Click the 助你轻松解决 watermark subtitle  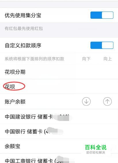[x=96, y=153]
